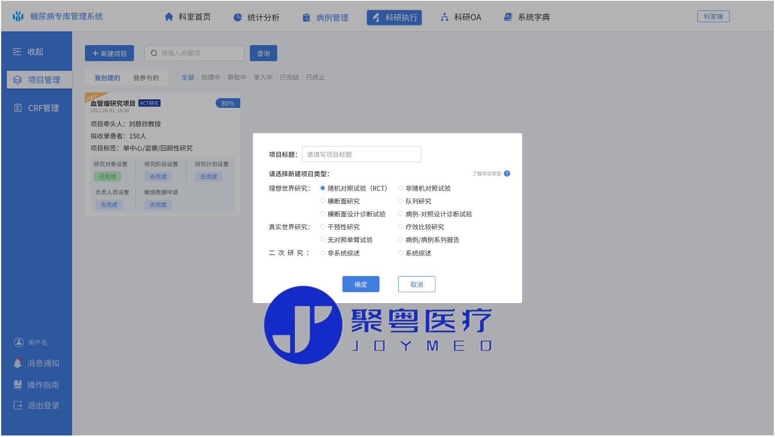775x437 pixels.
Task: Click the user avatar icon
Action: click(19, 342)
